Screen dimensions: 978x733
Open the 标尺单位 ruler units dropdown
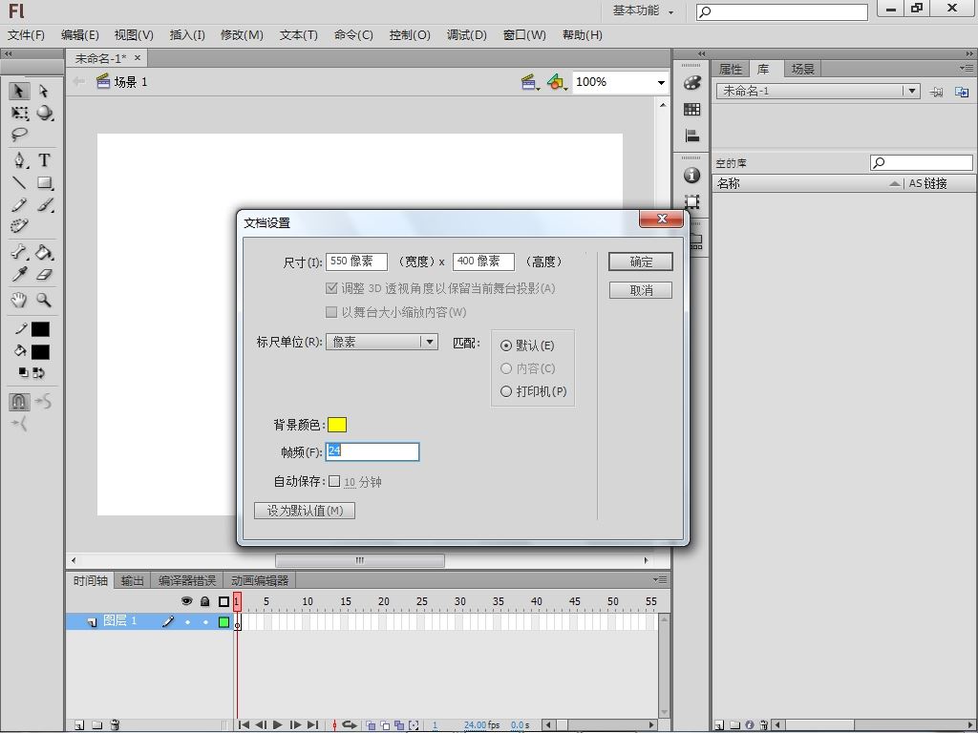[x=382, y=342]
